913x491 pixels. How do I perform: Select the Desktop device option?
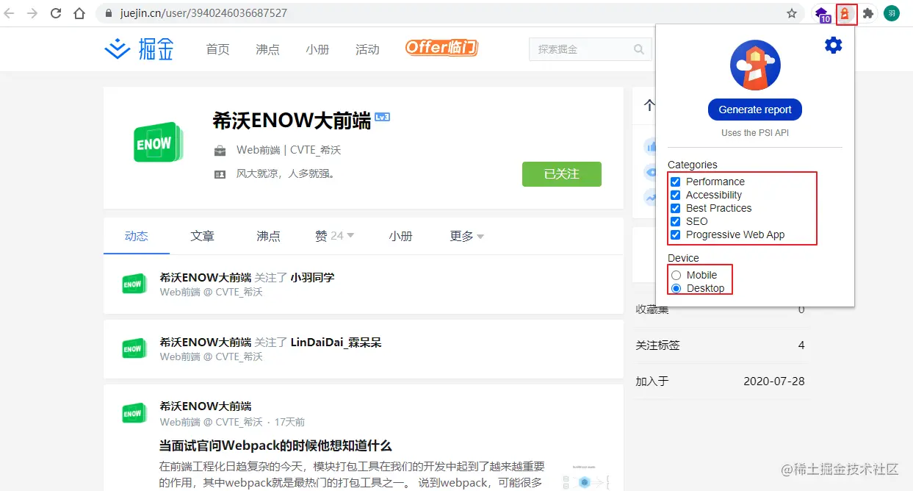676,288
